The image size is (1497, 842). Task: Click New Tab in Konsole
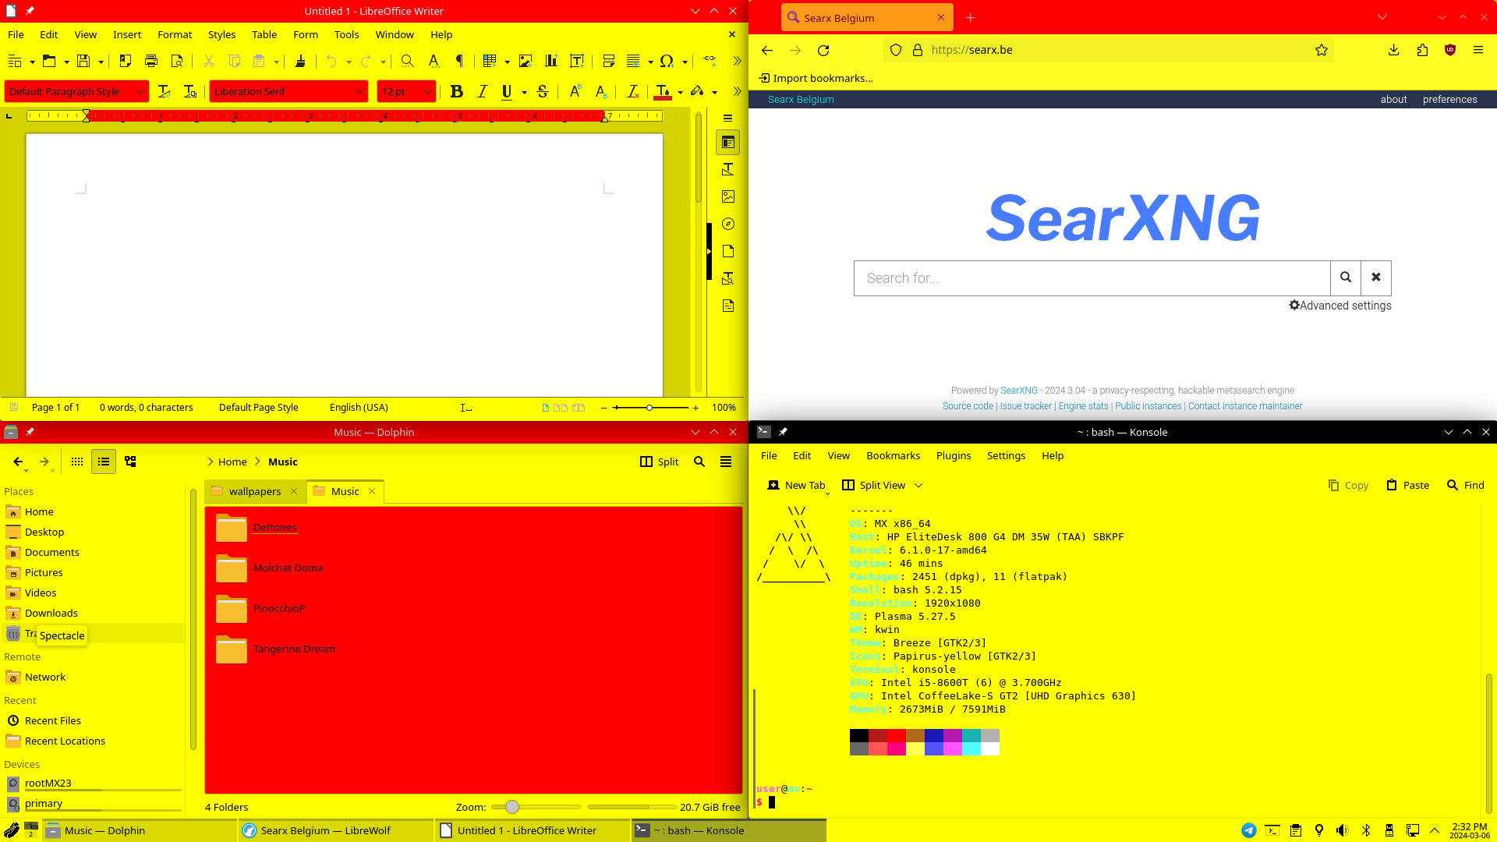[796, 485]
